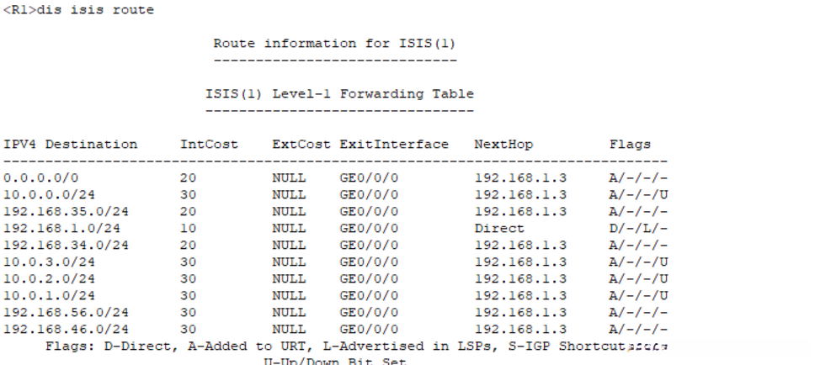Click the 'ISIS(1) Level-1 Forwarding Table' title
This screenshot has width=815, height=365.
point(339,93)
